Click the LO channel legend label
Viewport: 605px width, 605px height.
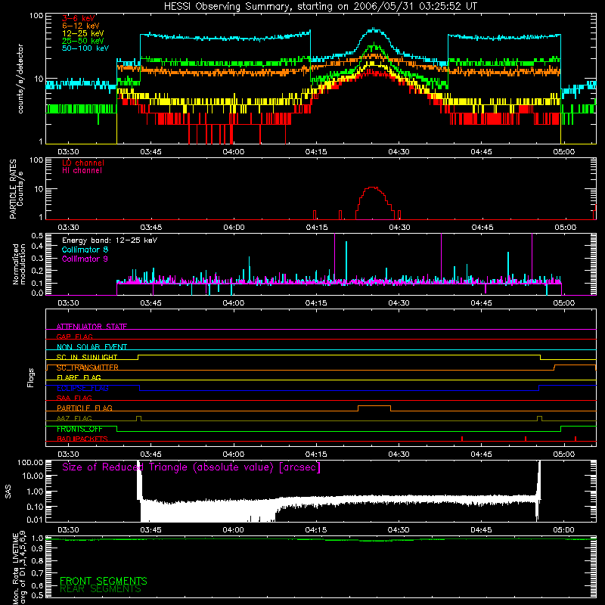[x=83, y=163]
